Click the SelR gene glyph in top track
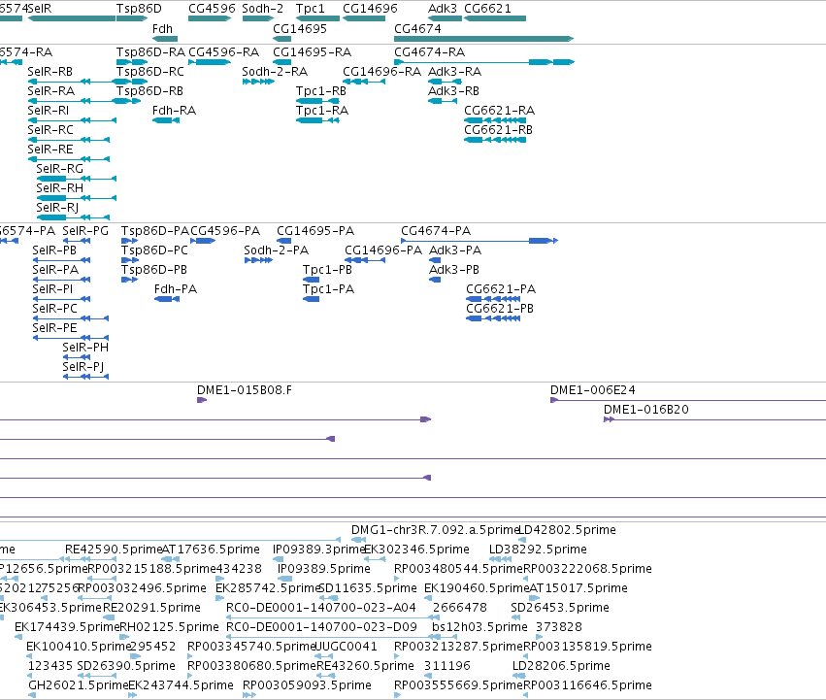The height and width of the screenshot is (700, 826). tap(72, 18)
